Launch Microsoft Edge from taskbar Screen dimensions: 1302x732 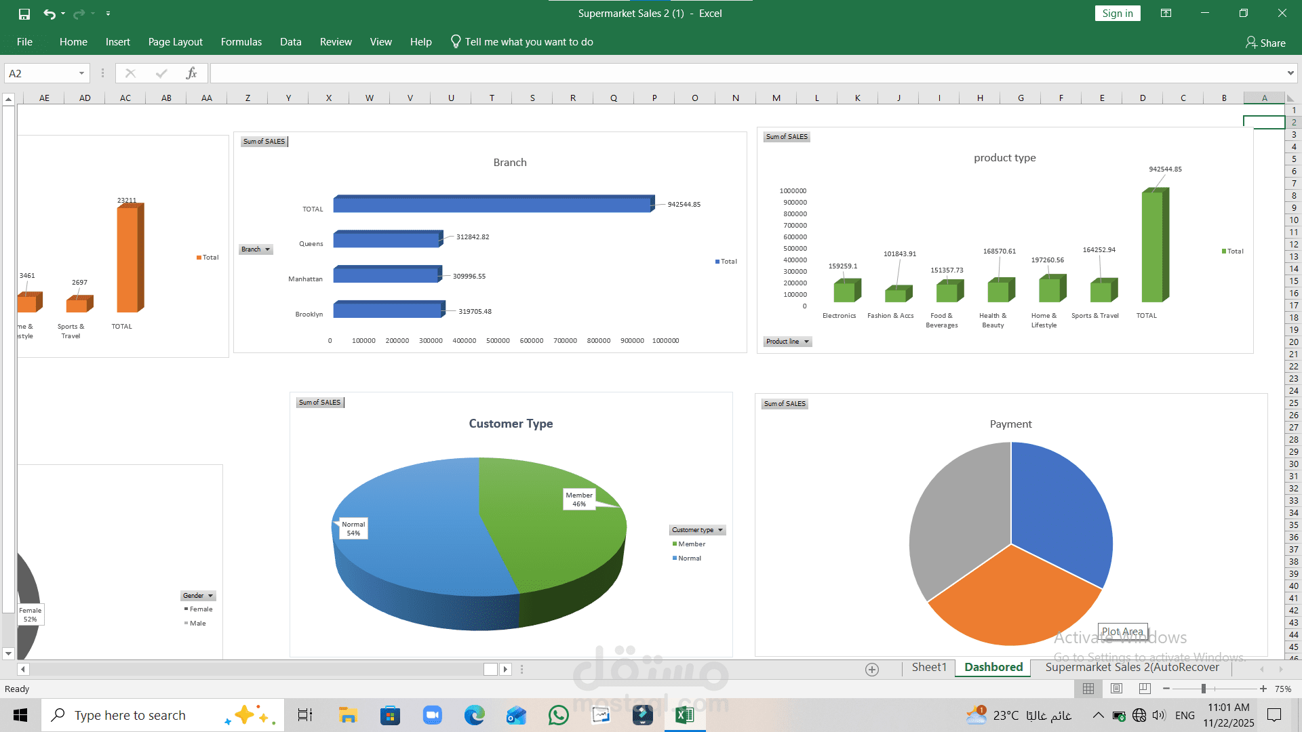475,715
